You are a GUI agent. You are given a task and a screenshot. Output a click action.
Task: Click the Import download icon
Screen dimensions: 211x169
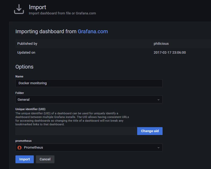[19, 9]
